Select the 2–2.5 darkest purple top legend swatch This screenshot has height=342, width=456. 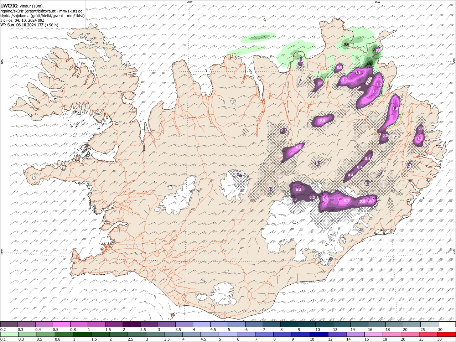pyautogui.click(x=131, y=325)
